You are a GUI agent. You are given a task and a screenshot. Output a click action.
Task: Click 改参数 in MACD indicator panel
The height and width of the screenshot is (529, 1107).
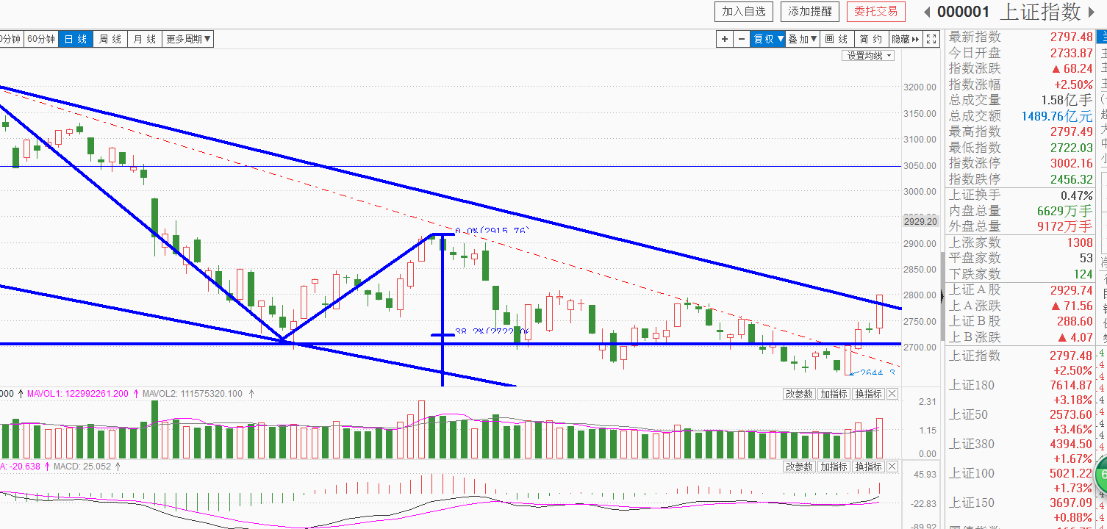[800, 467]
